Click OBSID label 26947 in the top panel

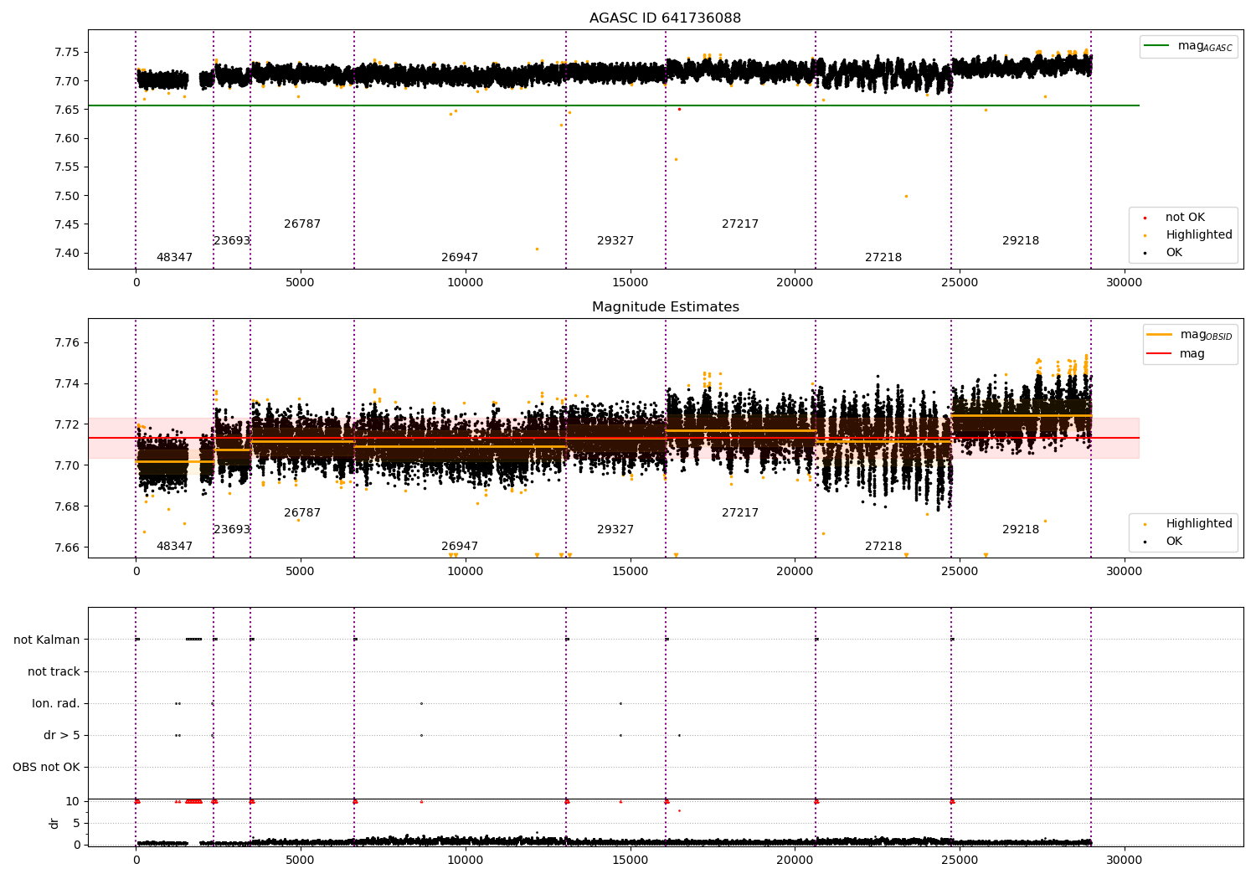(460, 258)
